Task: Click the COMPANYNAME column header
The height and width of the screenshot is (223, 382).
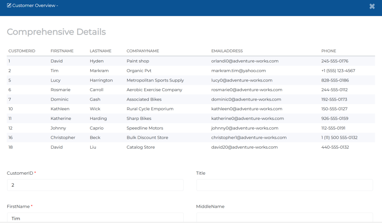Action: point(143,51)
